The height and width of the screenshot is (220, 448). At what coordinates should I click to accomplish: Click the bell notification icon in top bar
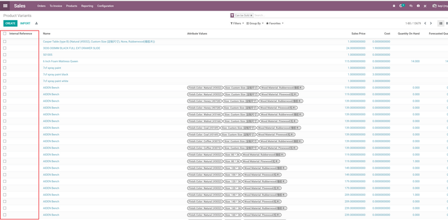394,6
